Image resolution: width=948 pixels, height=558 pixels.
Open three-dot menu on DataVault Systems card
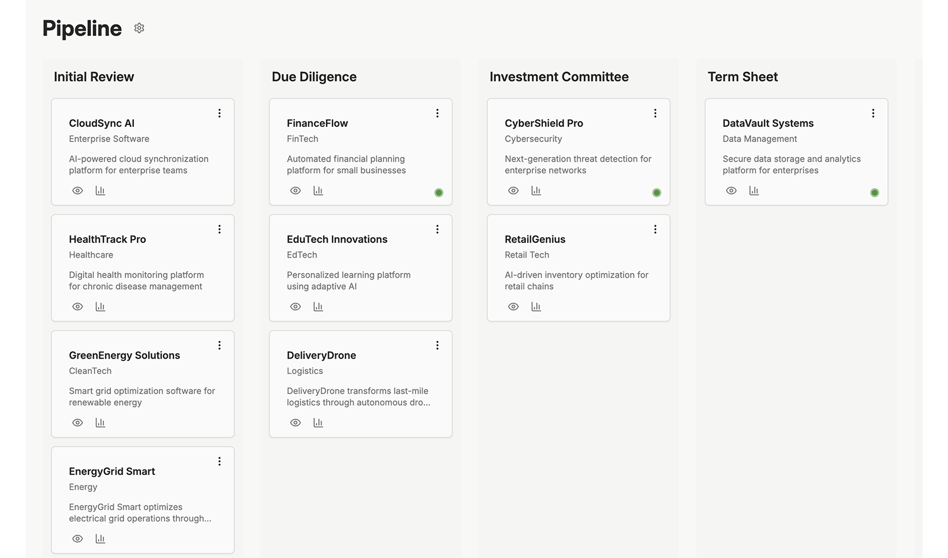[873, 113]
